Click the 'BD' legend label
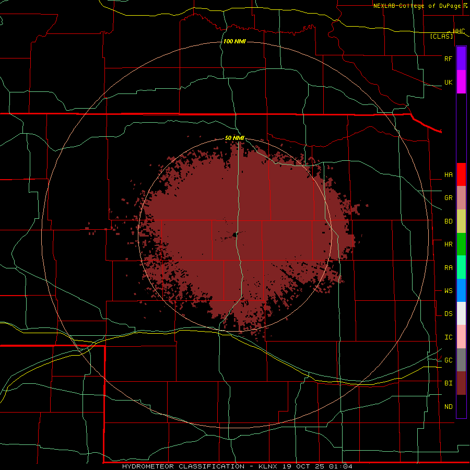Screen dimensions: 470x470 tap(449, 221)
